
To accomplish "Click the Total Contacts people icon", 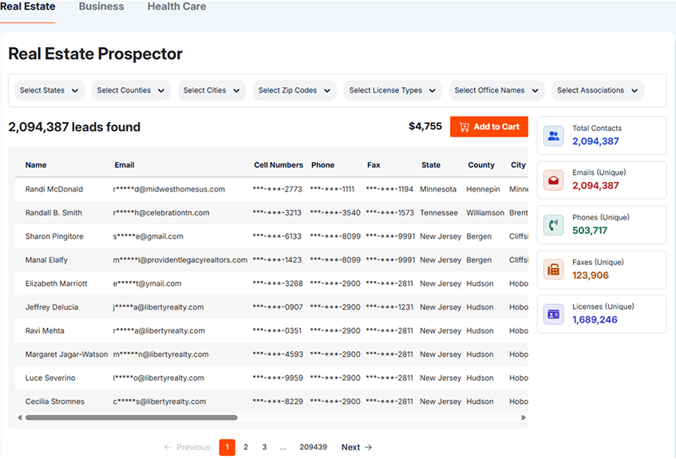I will point(554,136).
